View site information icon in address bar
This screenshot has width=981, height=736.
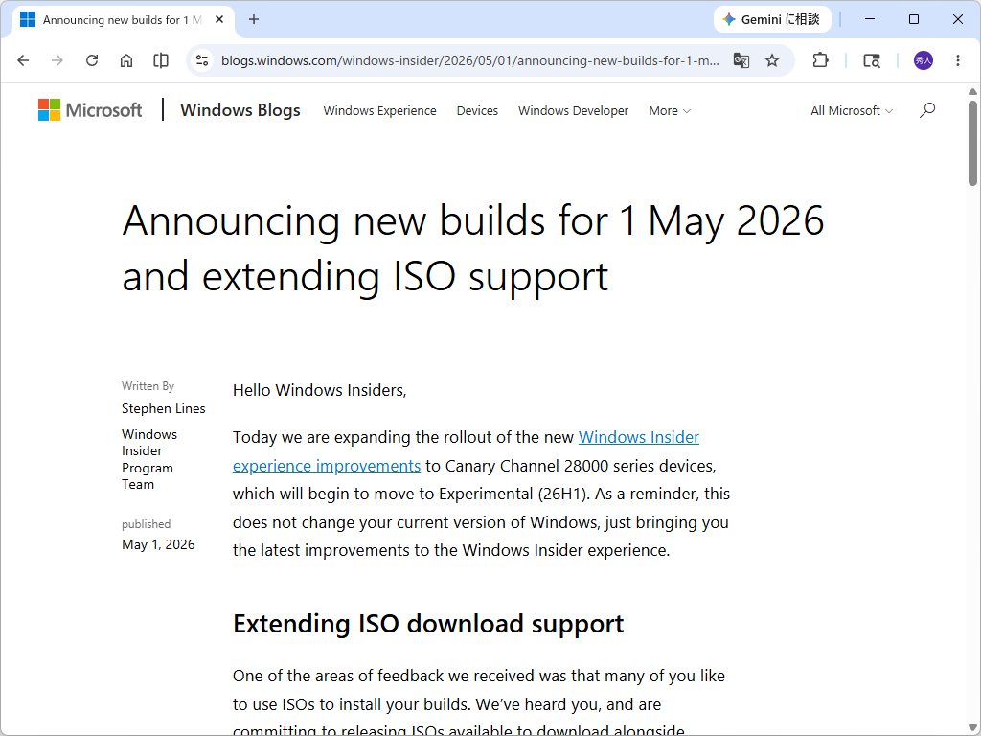(202, 60)
